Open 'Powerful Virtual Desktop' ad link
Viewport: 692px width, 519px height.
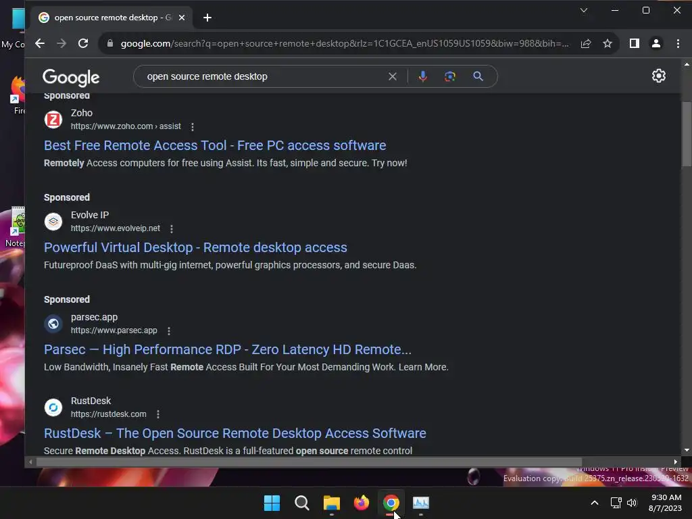(x=195, y=247)
